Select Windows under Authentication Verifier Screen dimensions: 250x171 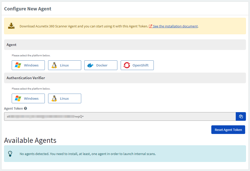[28, 98]
